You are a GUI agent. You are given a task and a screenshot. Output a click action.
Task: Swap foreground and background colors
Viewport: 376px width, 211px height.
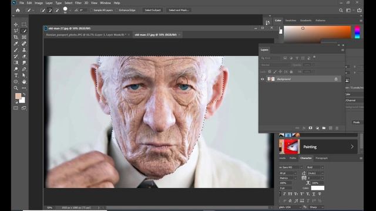coord(24,94)
